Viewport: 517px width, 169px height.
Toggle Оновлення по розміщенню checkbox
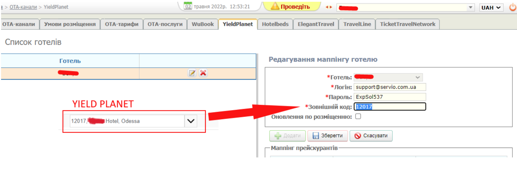(x=358, y=116)
